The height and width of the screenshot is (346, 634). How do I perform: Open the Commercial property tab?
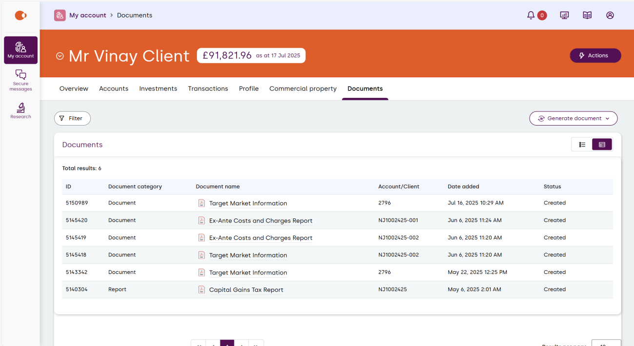point(303,89)
